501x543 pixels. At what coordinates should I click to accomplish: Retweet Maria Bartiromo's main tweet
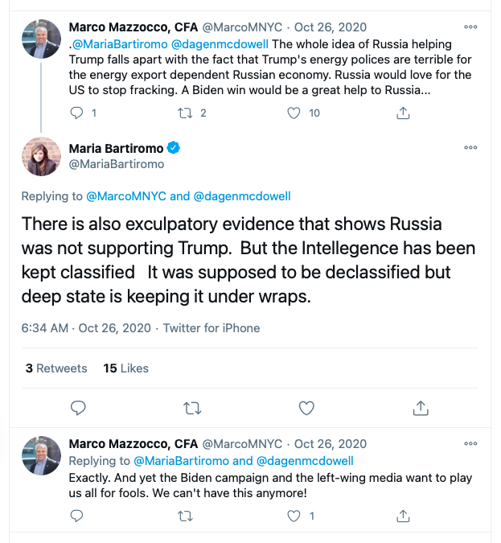pos(192,408)
